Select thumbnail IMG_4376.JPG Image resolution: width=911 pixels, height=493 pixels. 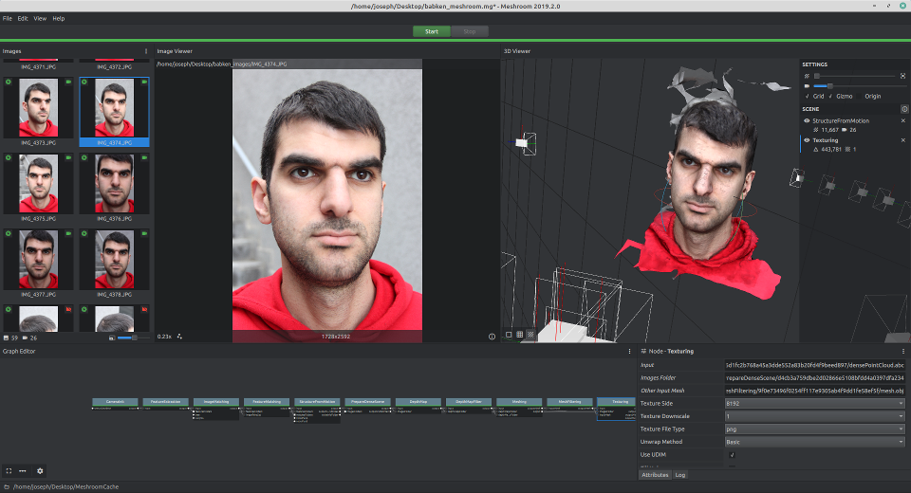tap(115, 188)
